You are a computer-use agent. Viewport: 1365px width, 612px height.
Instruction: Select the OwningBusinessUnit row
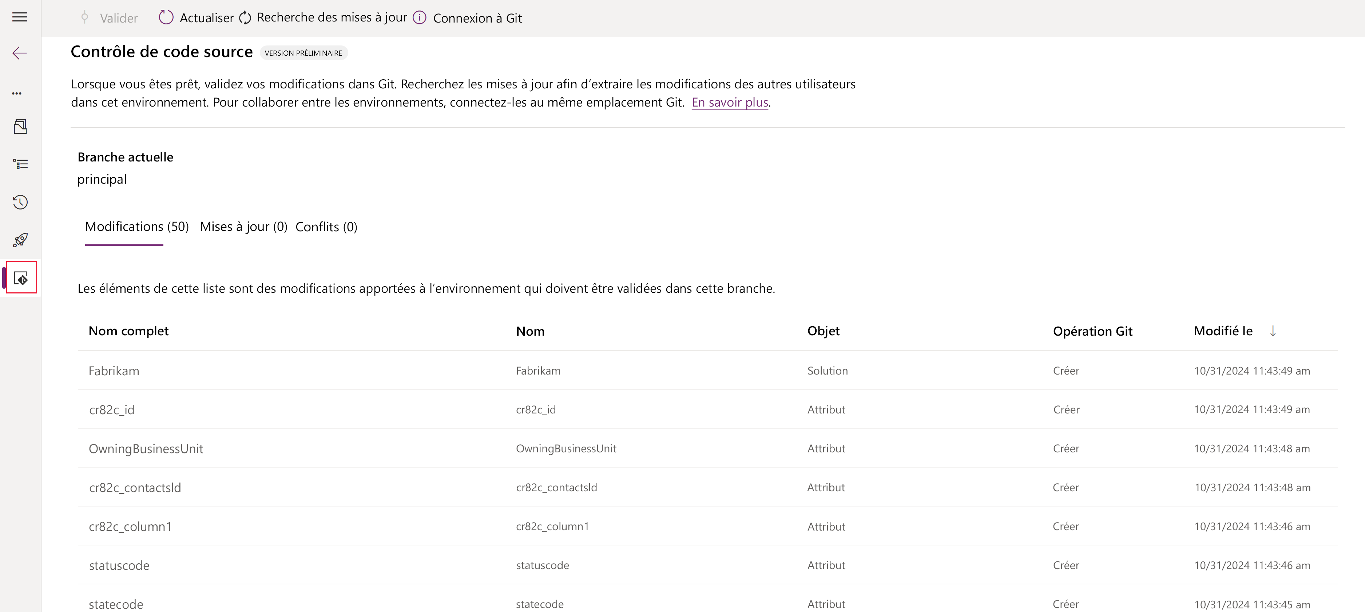tap(146, 448)
